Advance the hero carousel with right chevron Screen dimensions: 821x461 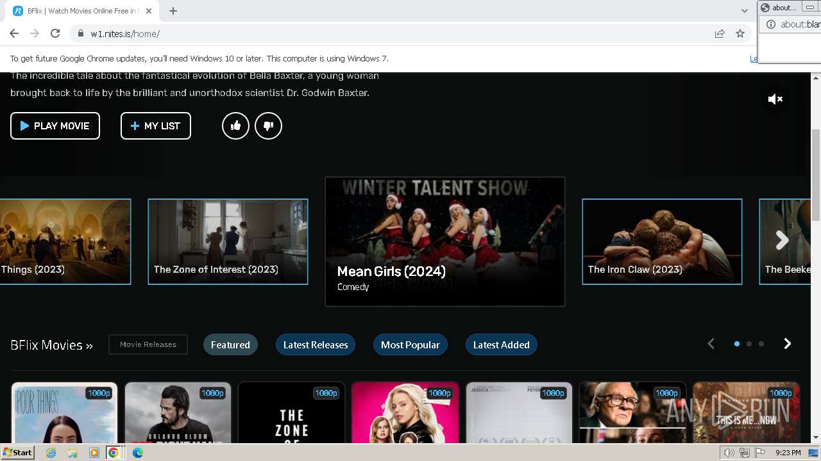click(x=781, y=240)
